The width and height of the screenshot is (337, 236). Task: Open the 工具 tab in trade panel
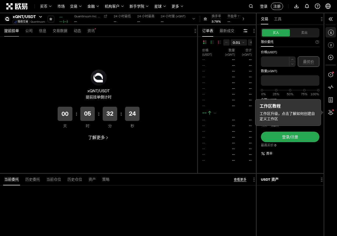tap(278, 19)
